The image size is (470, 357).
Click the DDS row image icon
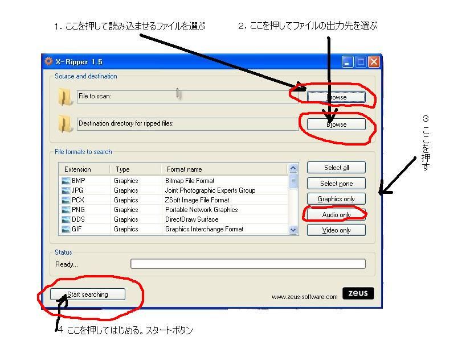pos(66,219)
